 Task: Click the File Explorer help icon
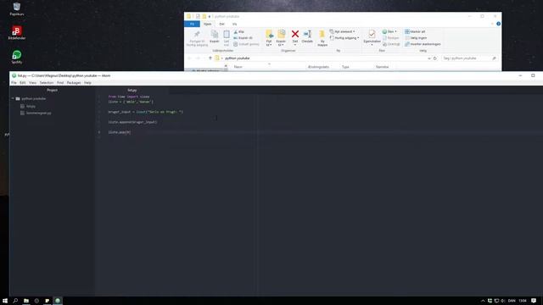[x=498, y=24]
